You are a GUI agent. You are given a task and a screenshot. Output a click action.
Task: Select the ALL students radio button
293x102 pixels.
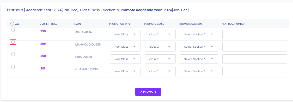pos(12,24)
